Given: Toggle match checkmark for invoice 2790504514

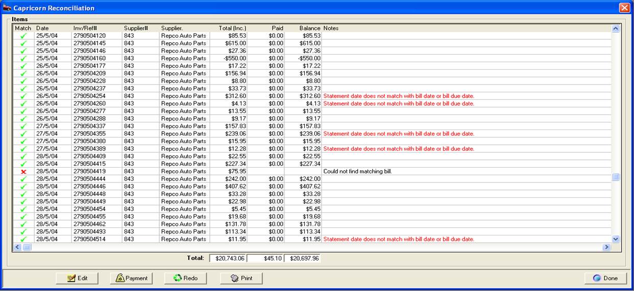Looking at the screenshot, I should click(23, 240).
